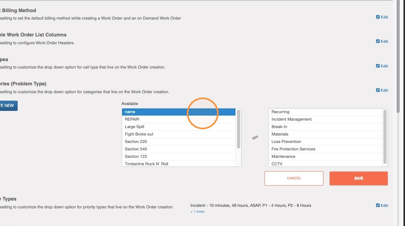Screen dimensions: 405x226
Task: Edit the call types setting
Action: click(x=382, y=66)
